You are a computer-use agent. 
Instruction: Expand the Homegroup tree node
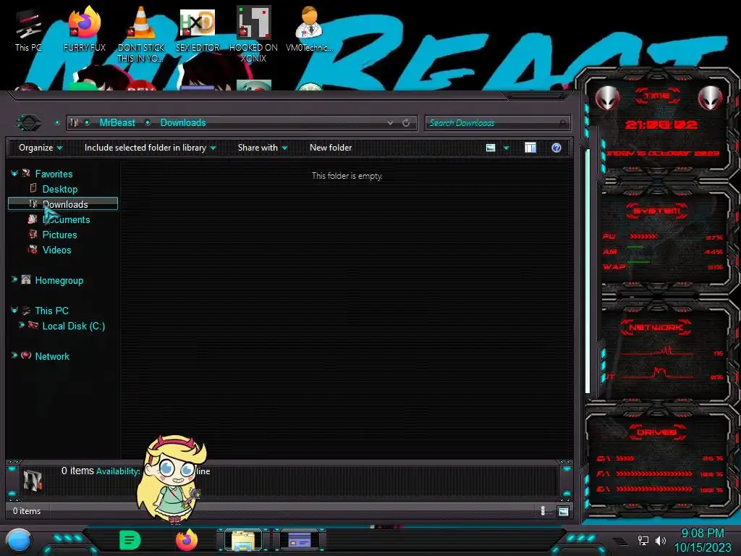14,279
